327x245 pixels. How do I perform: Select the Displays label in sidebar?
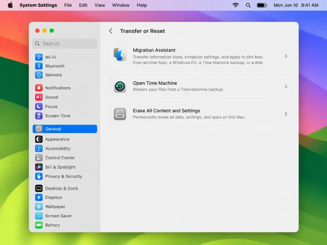(54, 197)
